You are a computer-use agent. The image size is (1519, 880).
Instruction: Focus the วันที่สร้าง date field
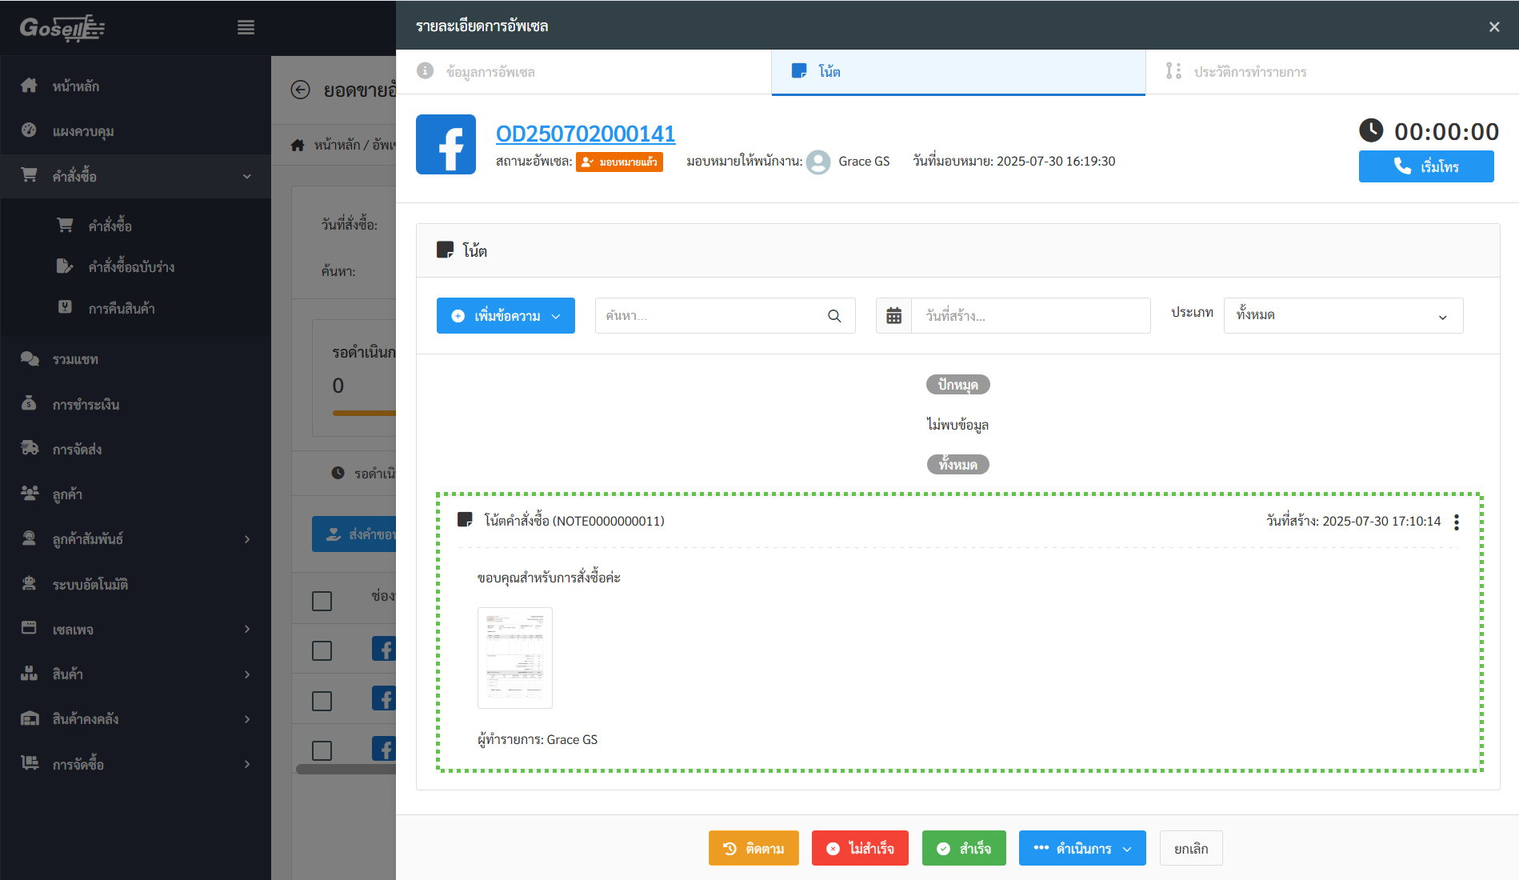pos(1030,316)
